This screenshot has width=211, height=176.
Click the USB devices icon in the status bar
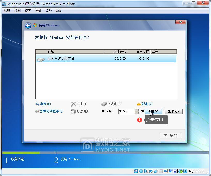[x=156, y=171]
